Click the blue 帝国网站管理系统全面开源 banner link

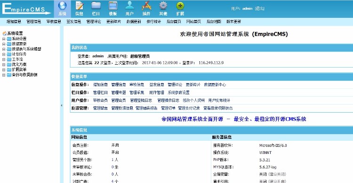(x=233, y=119)
